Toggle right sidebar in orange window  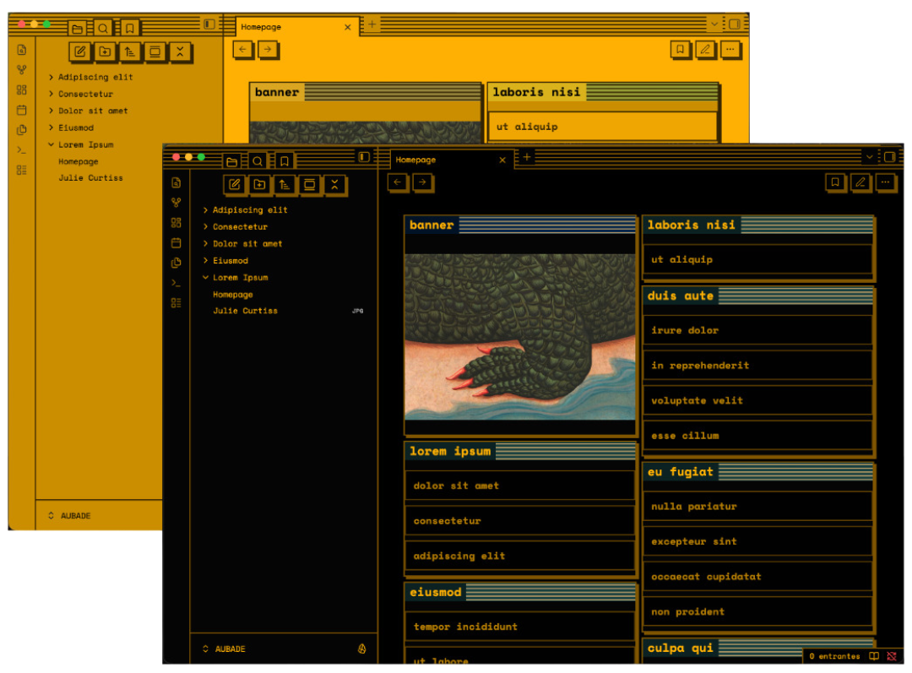(735, 24)
